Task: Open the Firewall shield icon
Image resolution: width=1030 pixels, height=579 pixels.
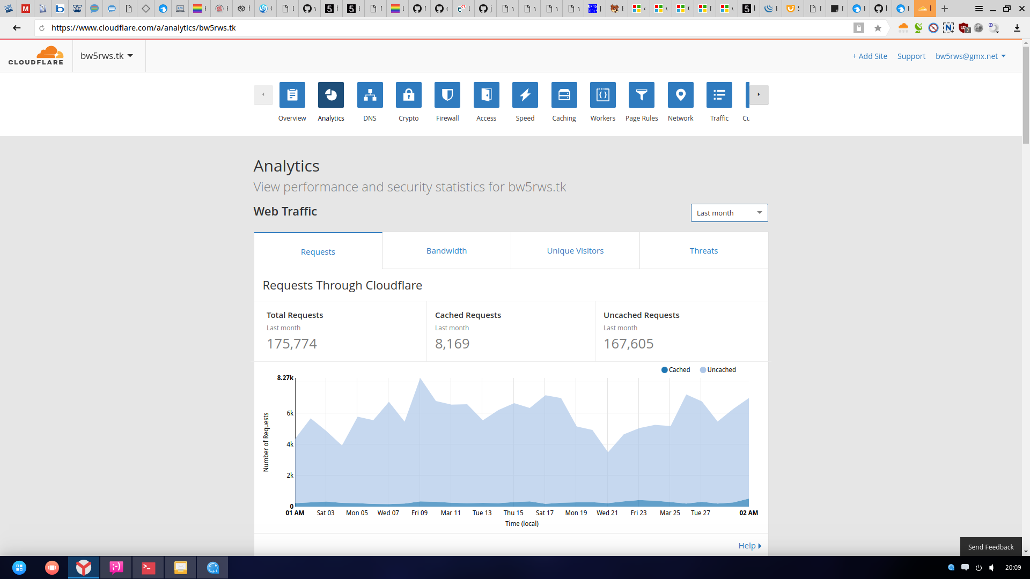Action: (x=447, y=95)
